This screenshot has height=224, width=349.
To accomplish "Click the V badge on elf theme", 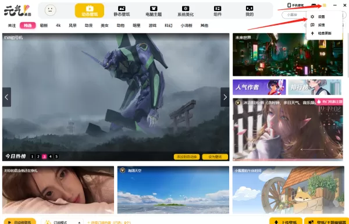I will [238, 102].
